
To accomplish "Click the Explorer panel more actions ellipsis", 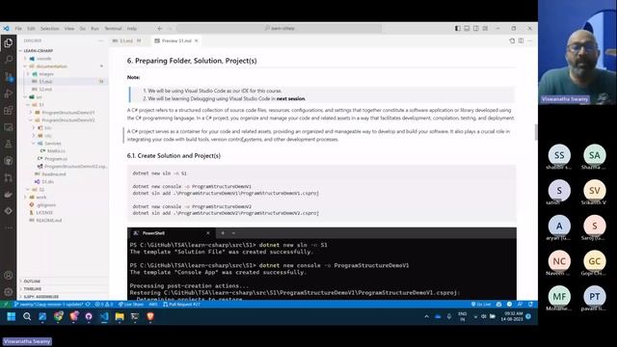I will (100, 40).
